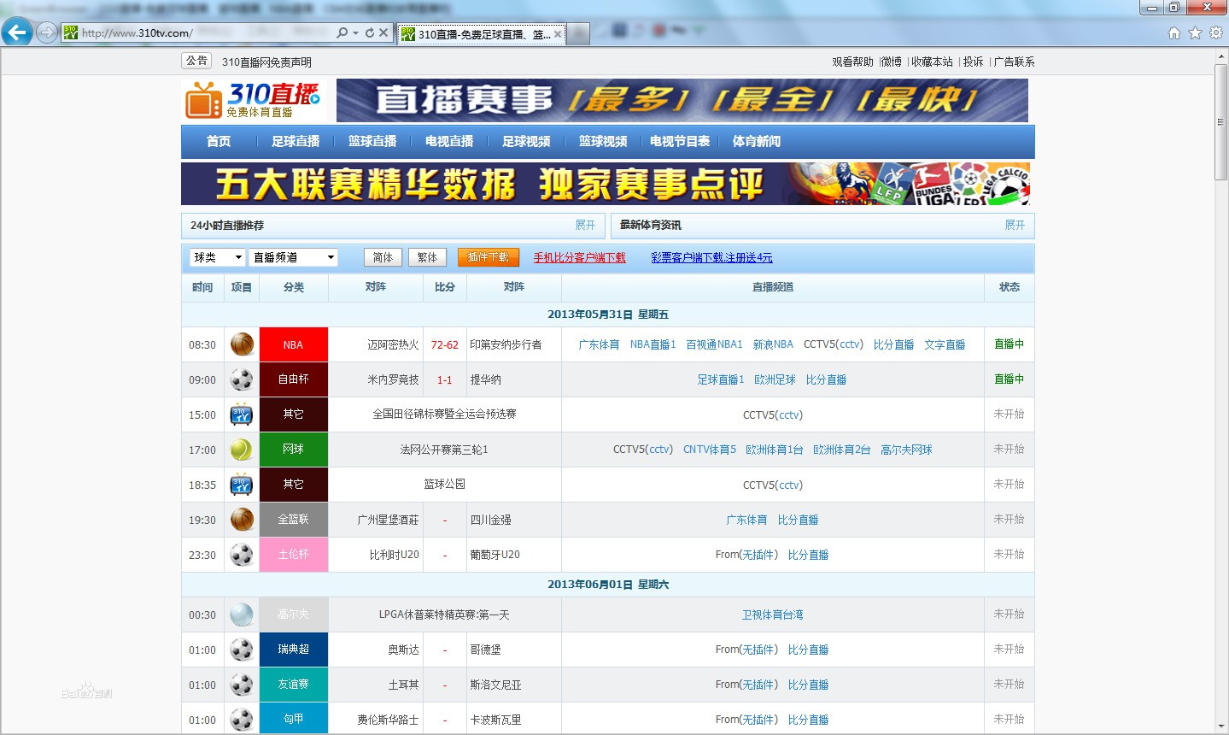Image resolution: width=1229 pixels, height=735 pixels.
Task: Open the 球类 dropdown
Action: [x=218, y=257]
